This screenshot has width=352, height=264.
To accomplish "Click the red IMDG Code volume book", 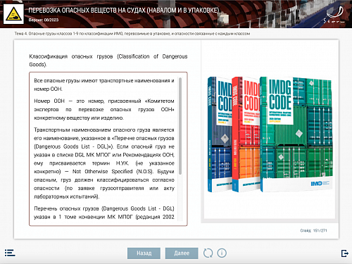I will [x=245, y=134].
